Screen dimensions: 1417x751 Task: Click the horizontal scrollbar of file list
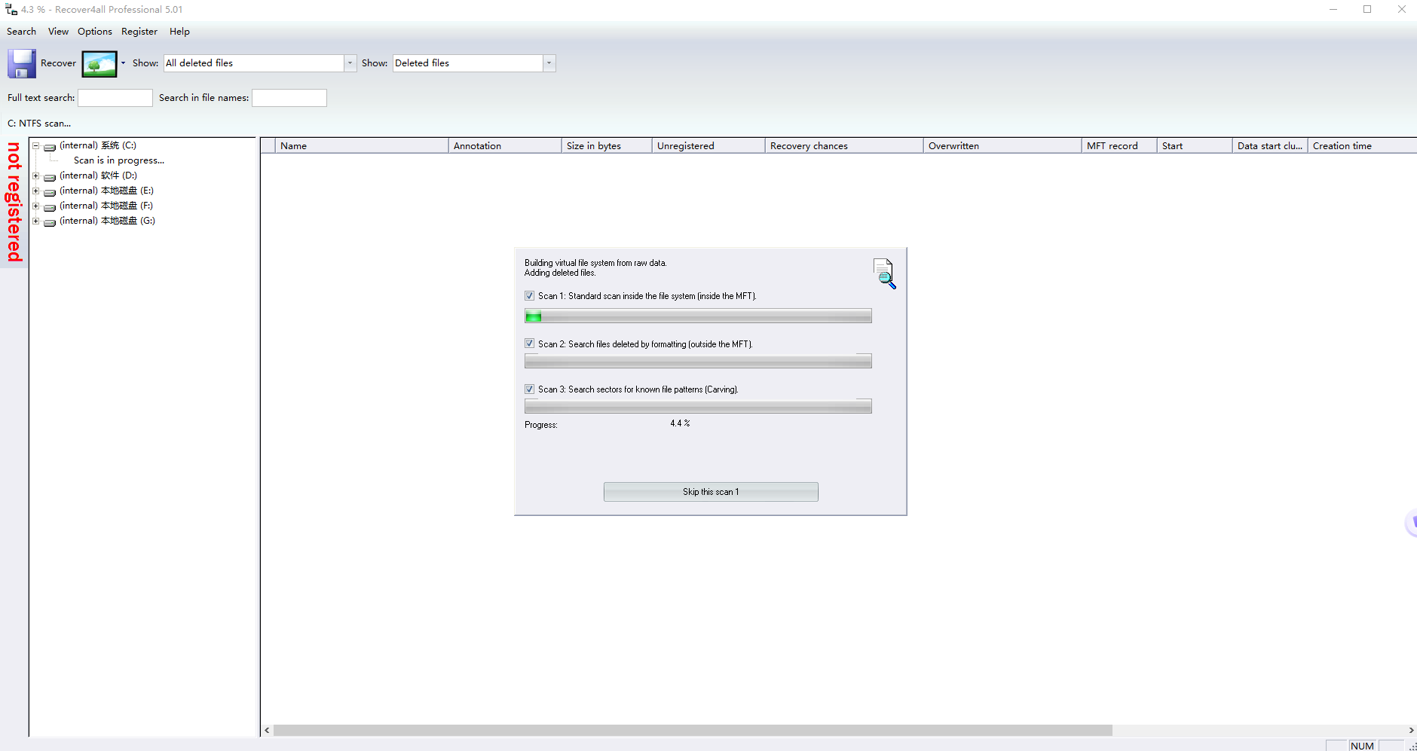(x=692, y=730)
